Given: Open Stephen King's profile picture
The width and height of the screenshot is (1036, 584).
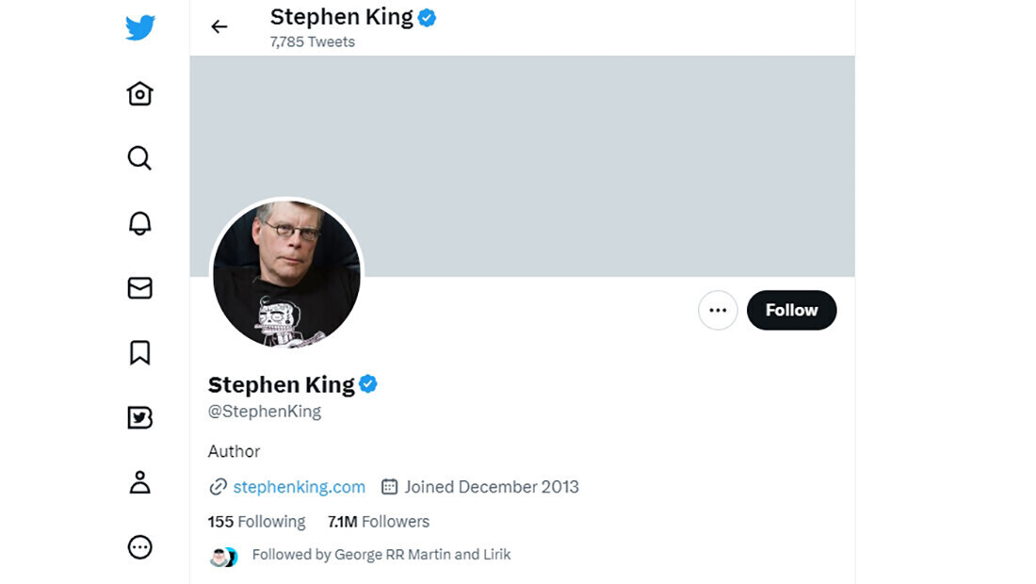Looking at the screenshot, I should 286,275.
